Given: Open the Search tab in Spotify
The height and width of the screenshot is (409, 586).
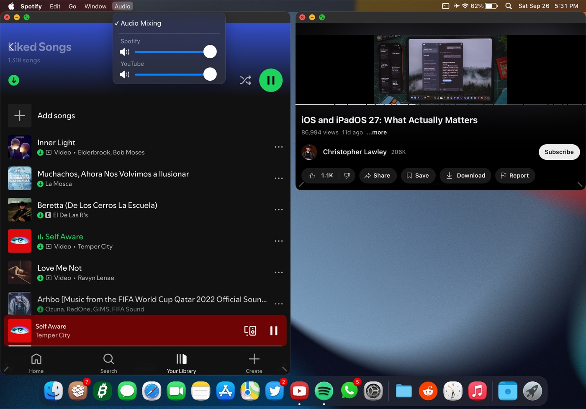Looking at the screenshot, I should pos(108,363).
